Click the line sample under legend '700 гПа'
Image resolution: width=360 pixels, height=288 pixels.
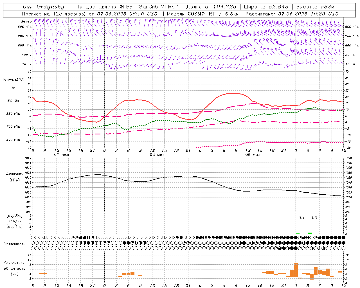(13, 130)
